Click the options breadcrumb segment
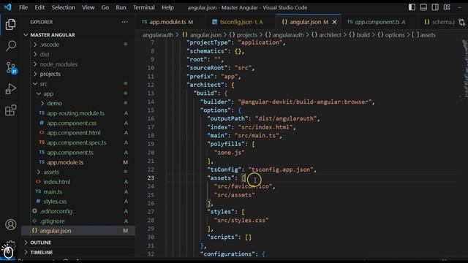 click(391, 35)
